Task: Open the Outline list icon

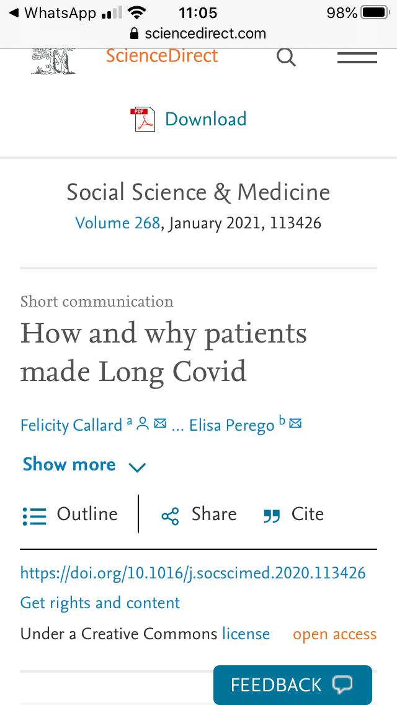Action: [x=34, y=516]
